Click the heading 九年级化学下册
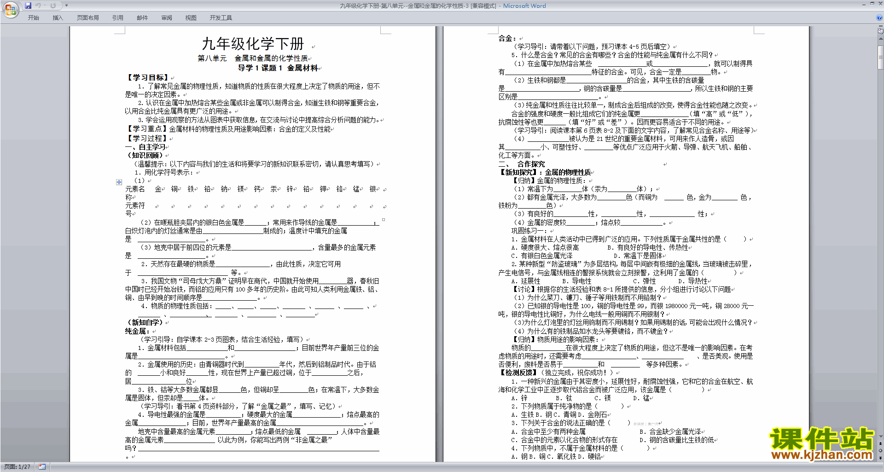Screen dimensions: 884x472 click(253, 44)
